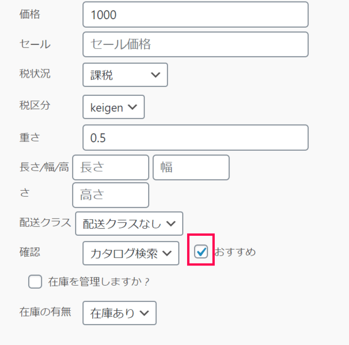The width and height of the screenshot is (349, 345).
Task: Focus the セール価格 input field
Action: pos(195,44)
